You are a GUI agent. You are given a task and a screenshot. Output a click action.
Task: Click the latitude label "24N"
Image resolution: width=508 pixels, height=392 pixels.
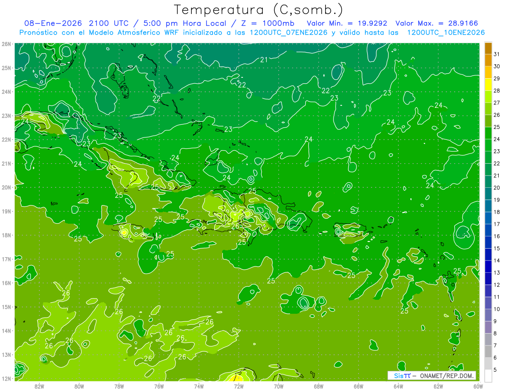tap(6, 92)
